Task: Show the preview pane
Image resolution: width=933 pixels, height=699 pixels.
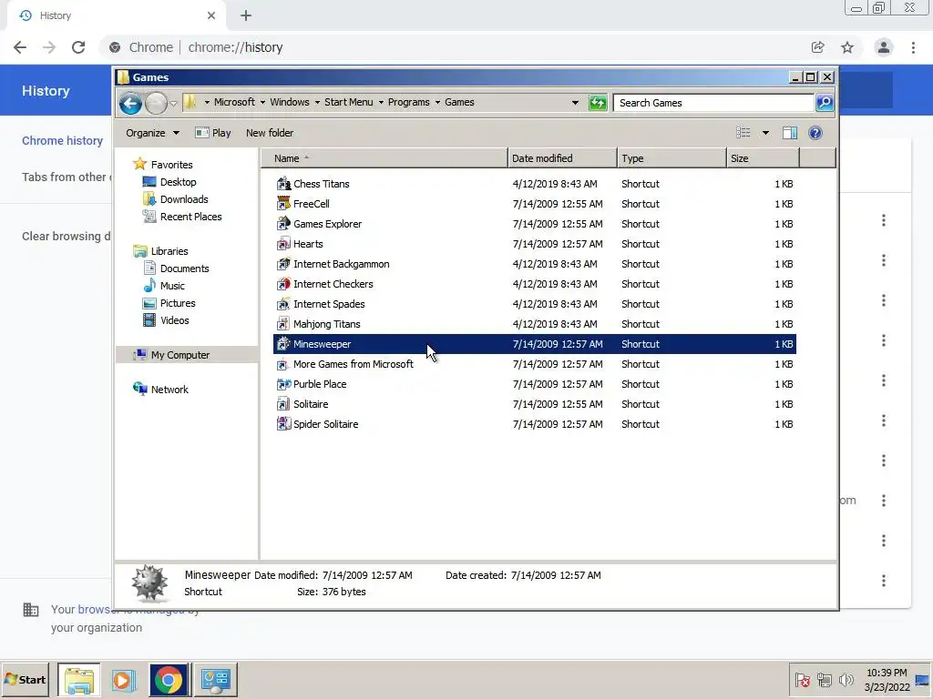Action: (x=790, y=133)
